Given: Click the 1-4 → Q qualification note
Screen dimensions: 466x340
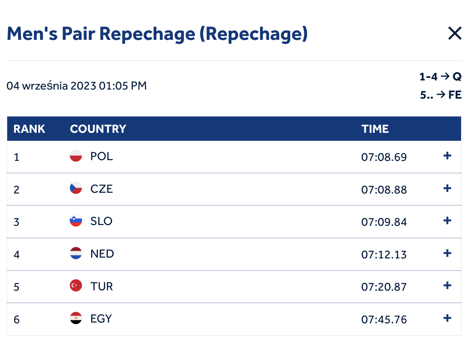Looking at the screenshot, I should tap(440, 77).
